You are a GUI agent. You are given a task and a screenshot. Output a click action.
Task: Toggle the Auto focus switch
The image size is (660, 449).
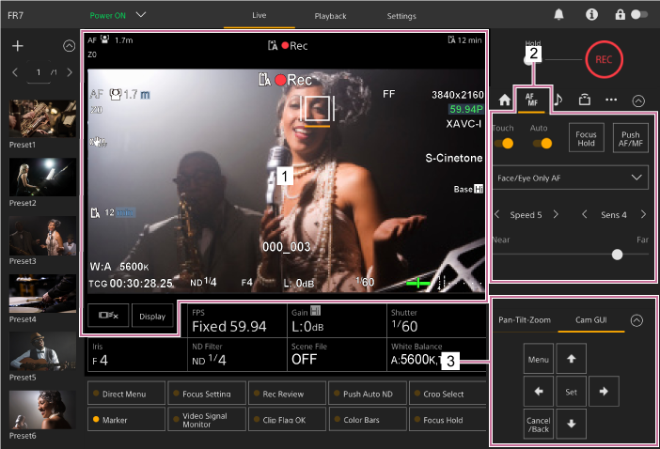click(542, 144)
